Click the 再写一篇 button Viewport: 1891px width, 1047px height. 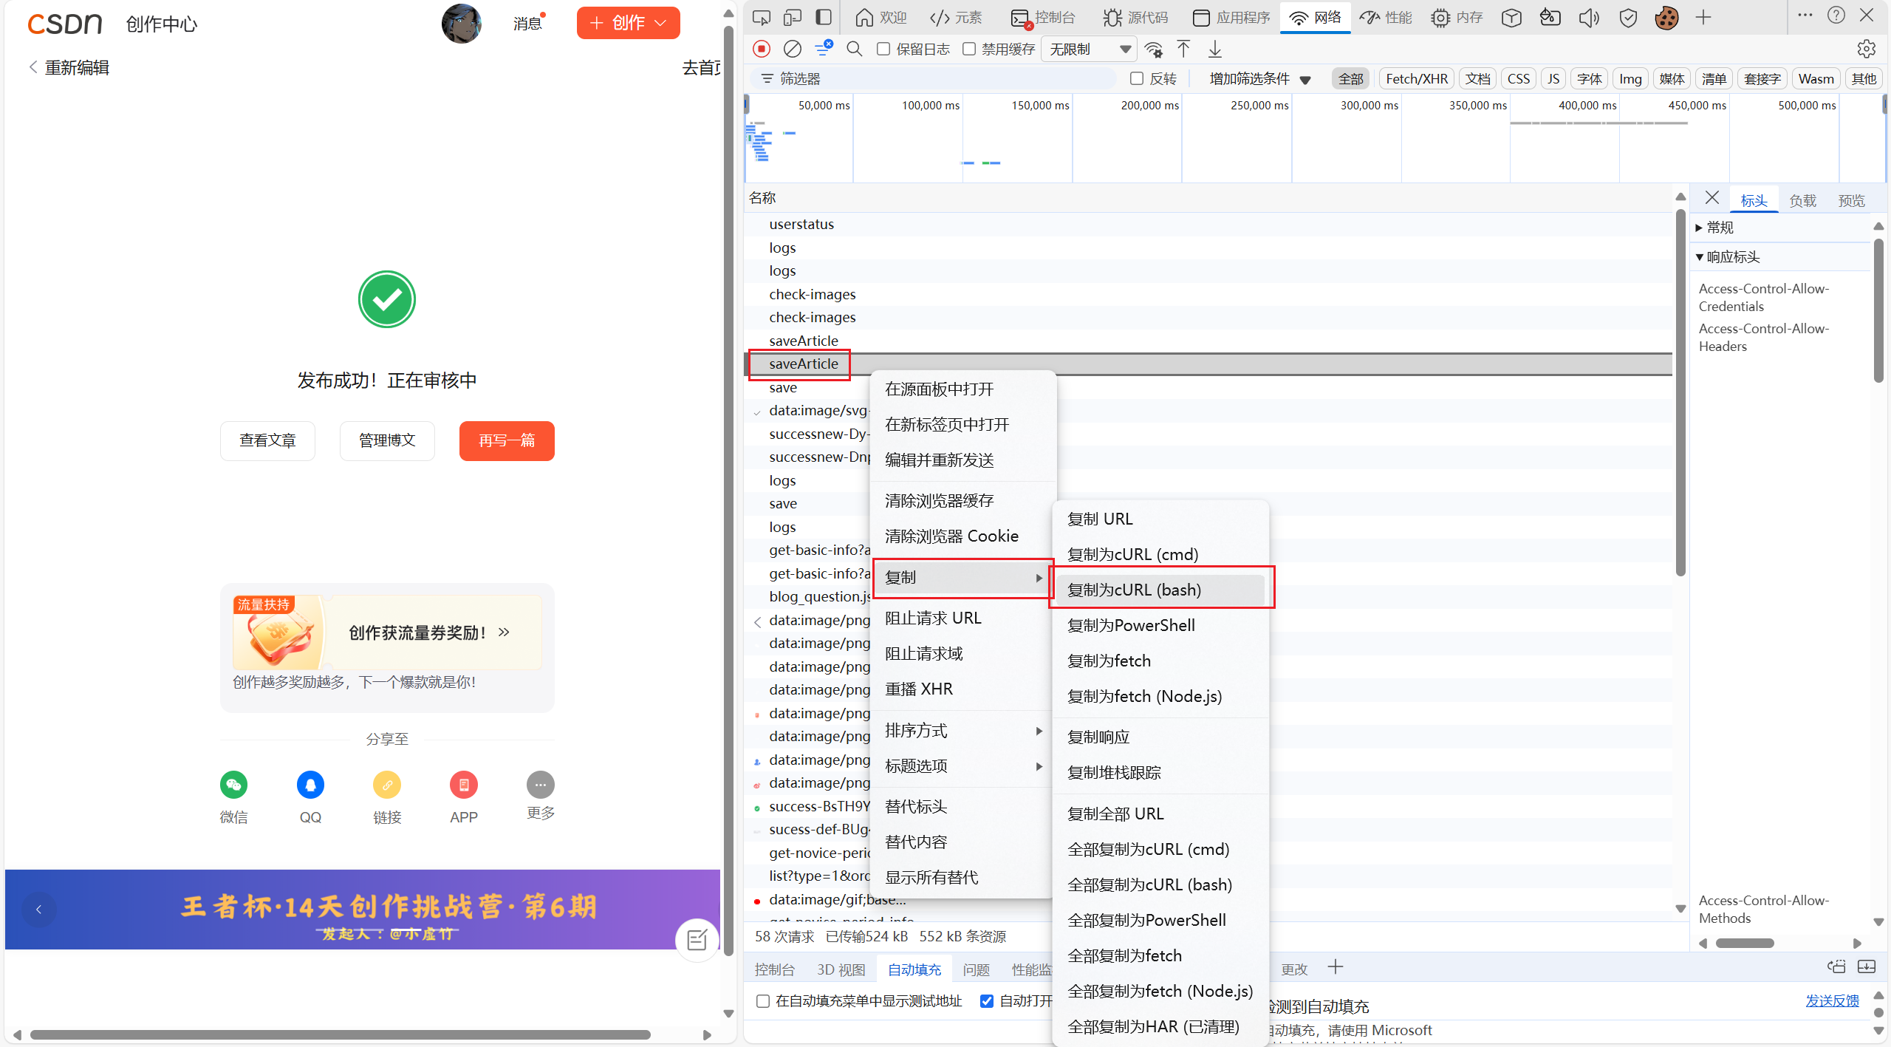tap(507, 440)
